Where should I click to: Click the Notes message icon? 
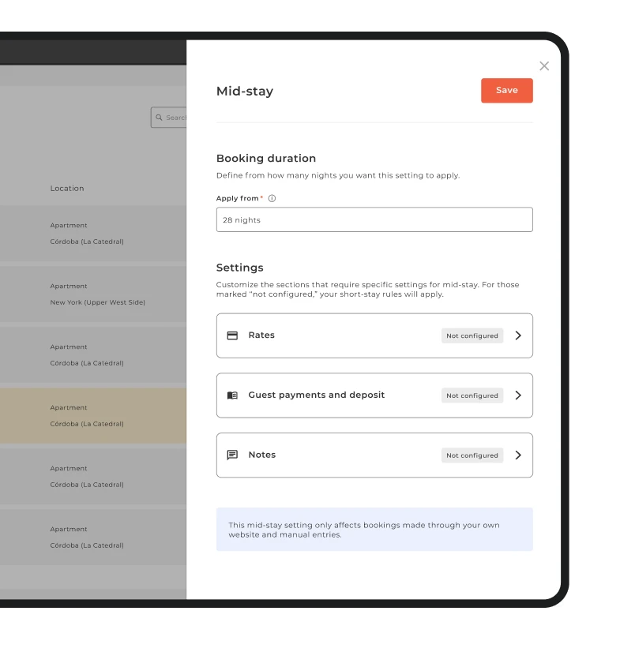pos(232,455)
